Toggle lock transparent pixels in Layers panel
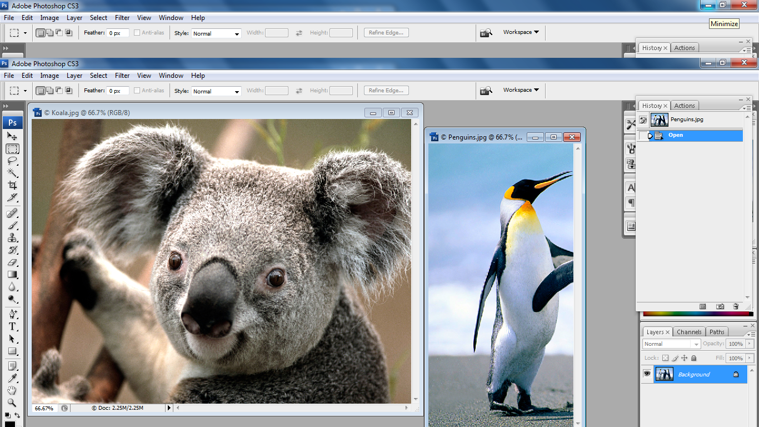This screenshot has height=427, width=759. coord(665,358)
